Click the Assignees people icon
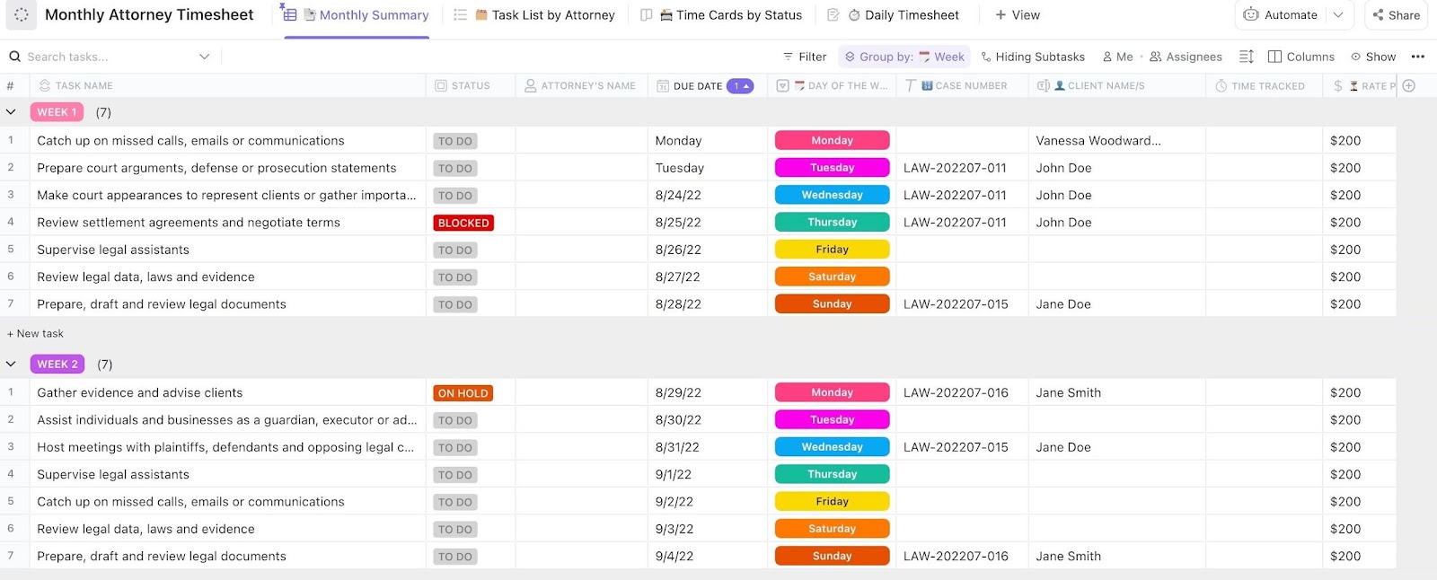Viewport: 1437px width, 580px height. [1156, 57]
